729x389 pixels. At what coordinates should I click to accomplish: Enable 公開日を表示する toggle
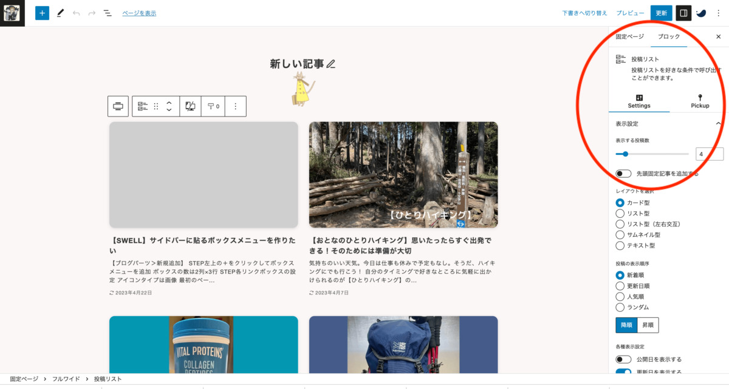pos(623,359)
